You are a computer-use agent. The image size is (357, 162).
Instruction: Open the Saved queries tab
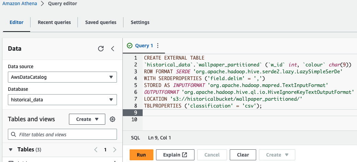(x=101, y=22)
